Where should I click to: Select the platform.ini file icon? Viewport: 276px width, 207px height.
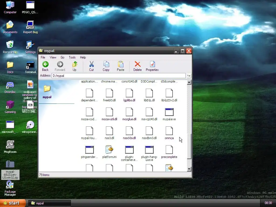pyautogui.click(x=109, y=150)
